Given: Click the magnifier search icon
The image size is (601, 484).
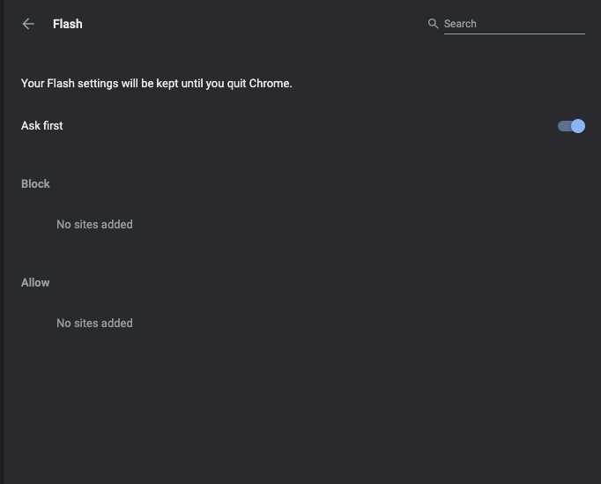Looking at the screenshot, I should coord(433,24).
